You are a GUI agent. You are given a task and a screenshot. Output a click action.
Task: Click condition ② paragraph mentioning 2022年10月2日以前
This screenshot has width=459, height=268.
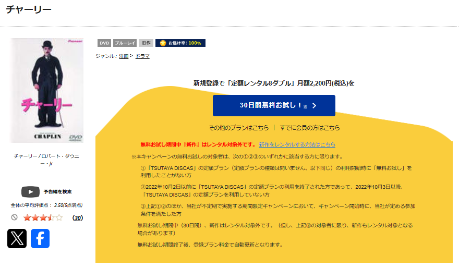tap(272, 191)
